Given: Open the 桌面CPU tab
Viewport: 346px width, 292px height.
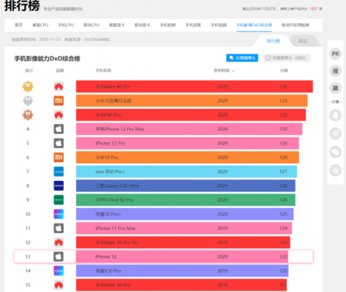Looking at the screenshot, I should click(x=40, y=25).
